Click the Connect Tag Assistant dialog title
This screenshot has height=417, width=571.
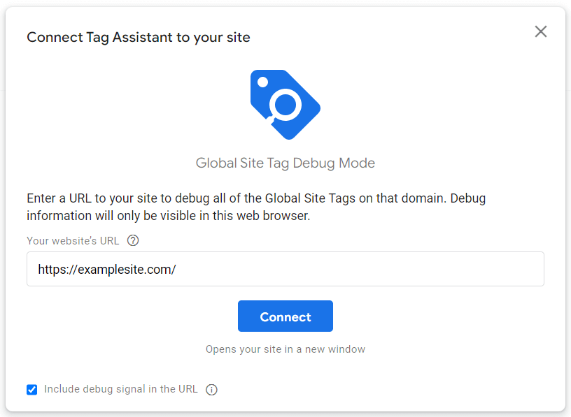[x=138, y=37]
